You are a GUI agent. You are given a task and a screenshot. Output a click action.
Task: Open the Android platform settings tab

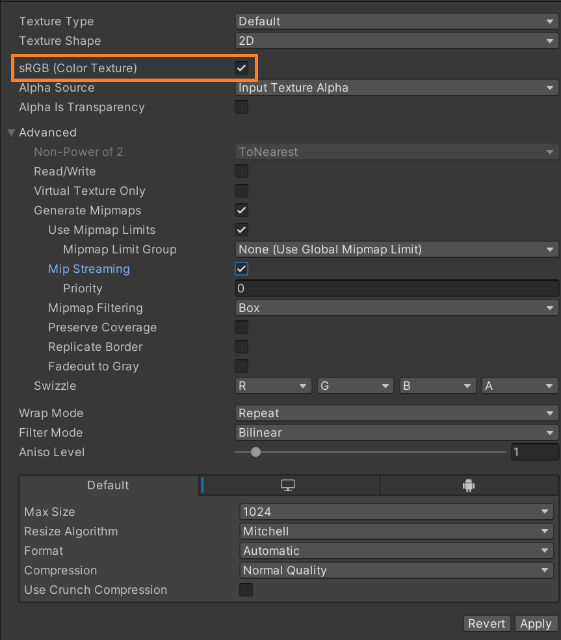point(468,485)
